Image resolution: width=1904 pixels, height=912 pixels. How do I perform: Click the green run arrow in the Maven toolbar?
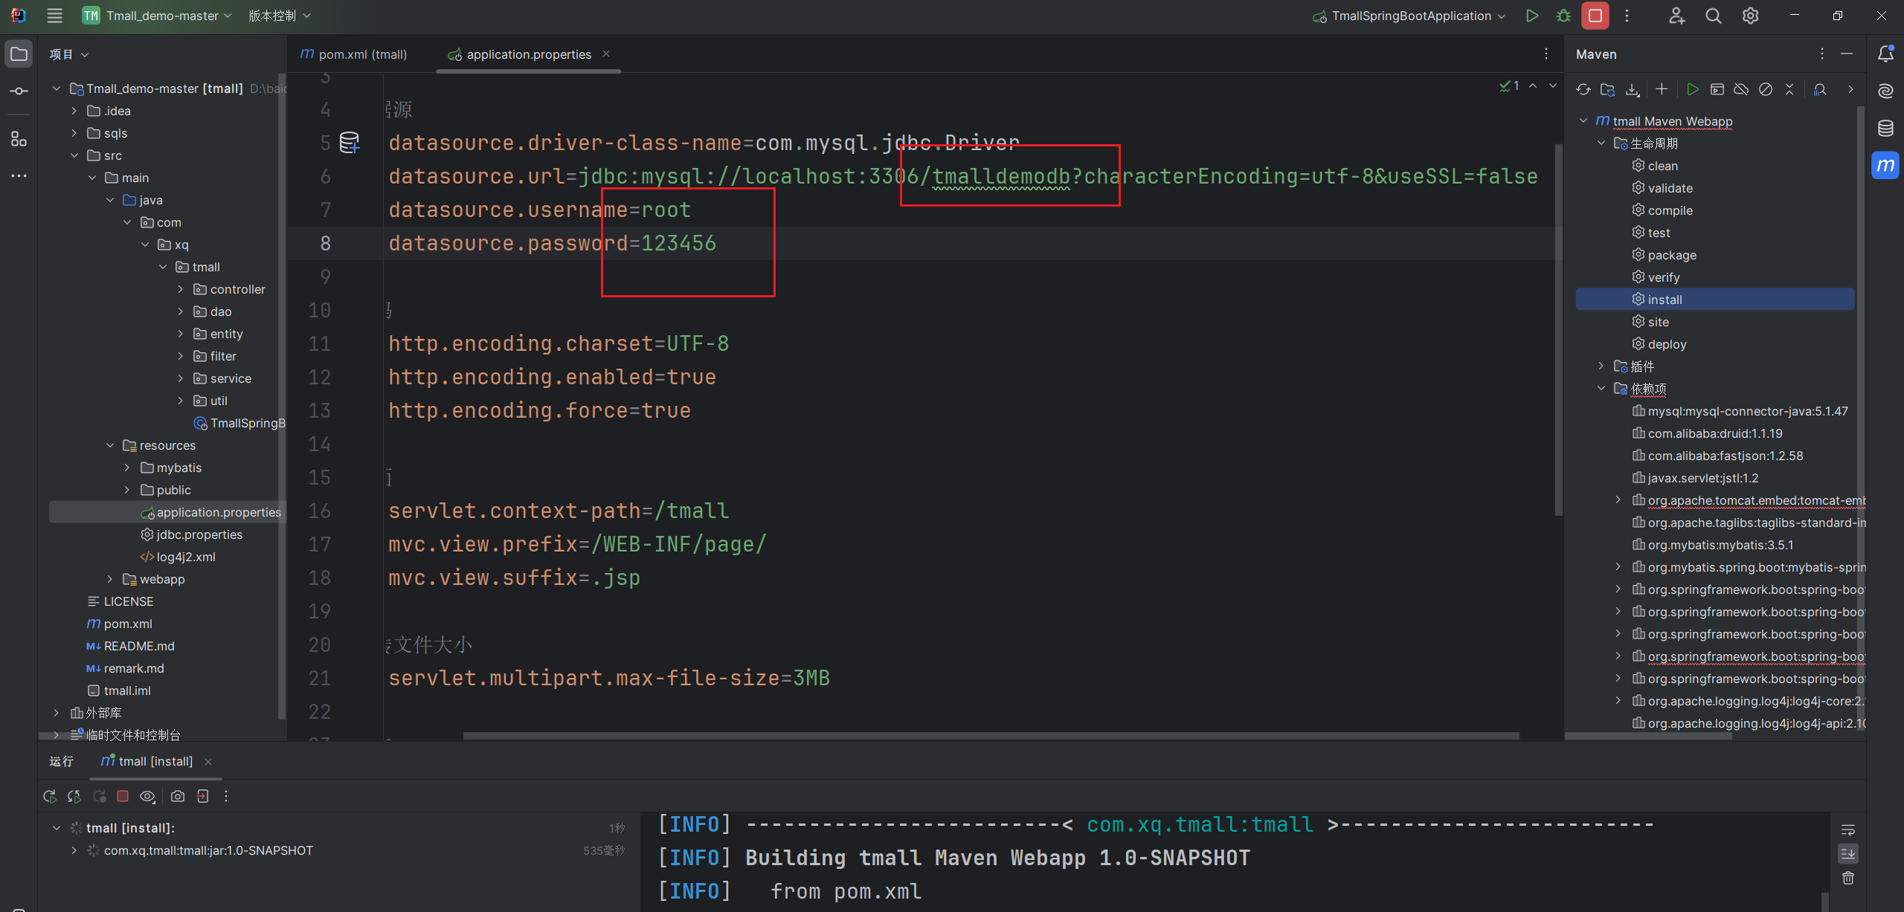(x=1693, y=89)
